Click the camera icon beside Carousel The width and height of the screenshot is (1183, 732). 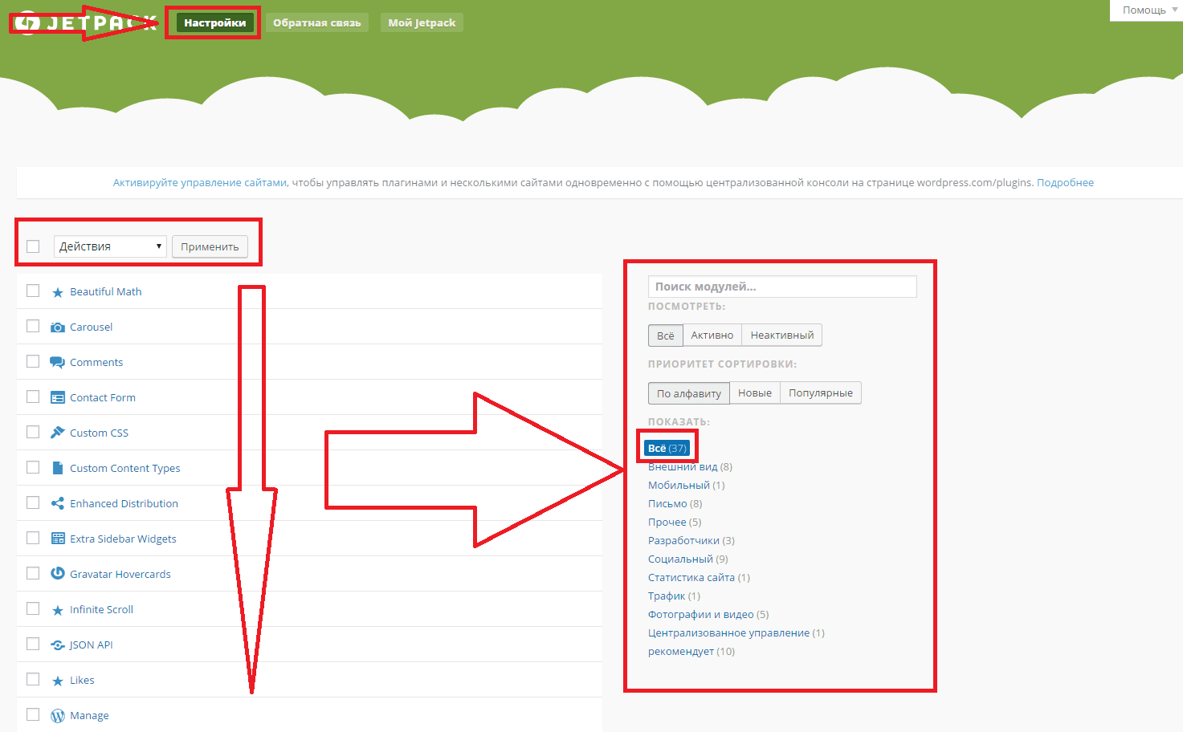pos(58,327)
